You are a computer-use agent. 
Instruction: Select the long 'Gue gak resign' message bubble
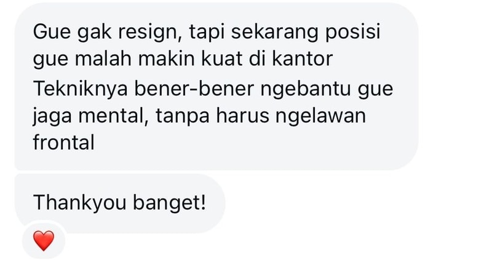(x=216, y=86)
